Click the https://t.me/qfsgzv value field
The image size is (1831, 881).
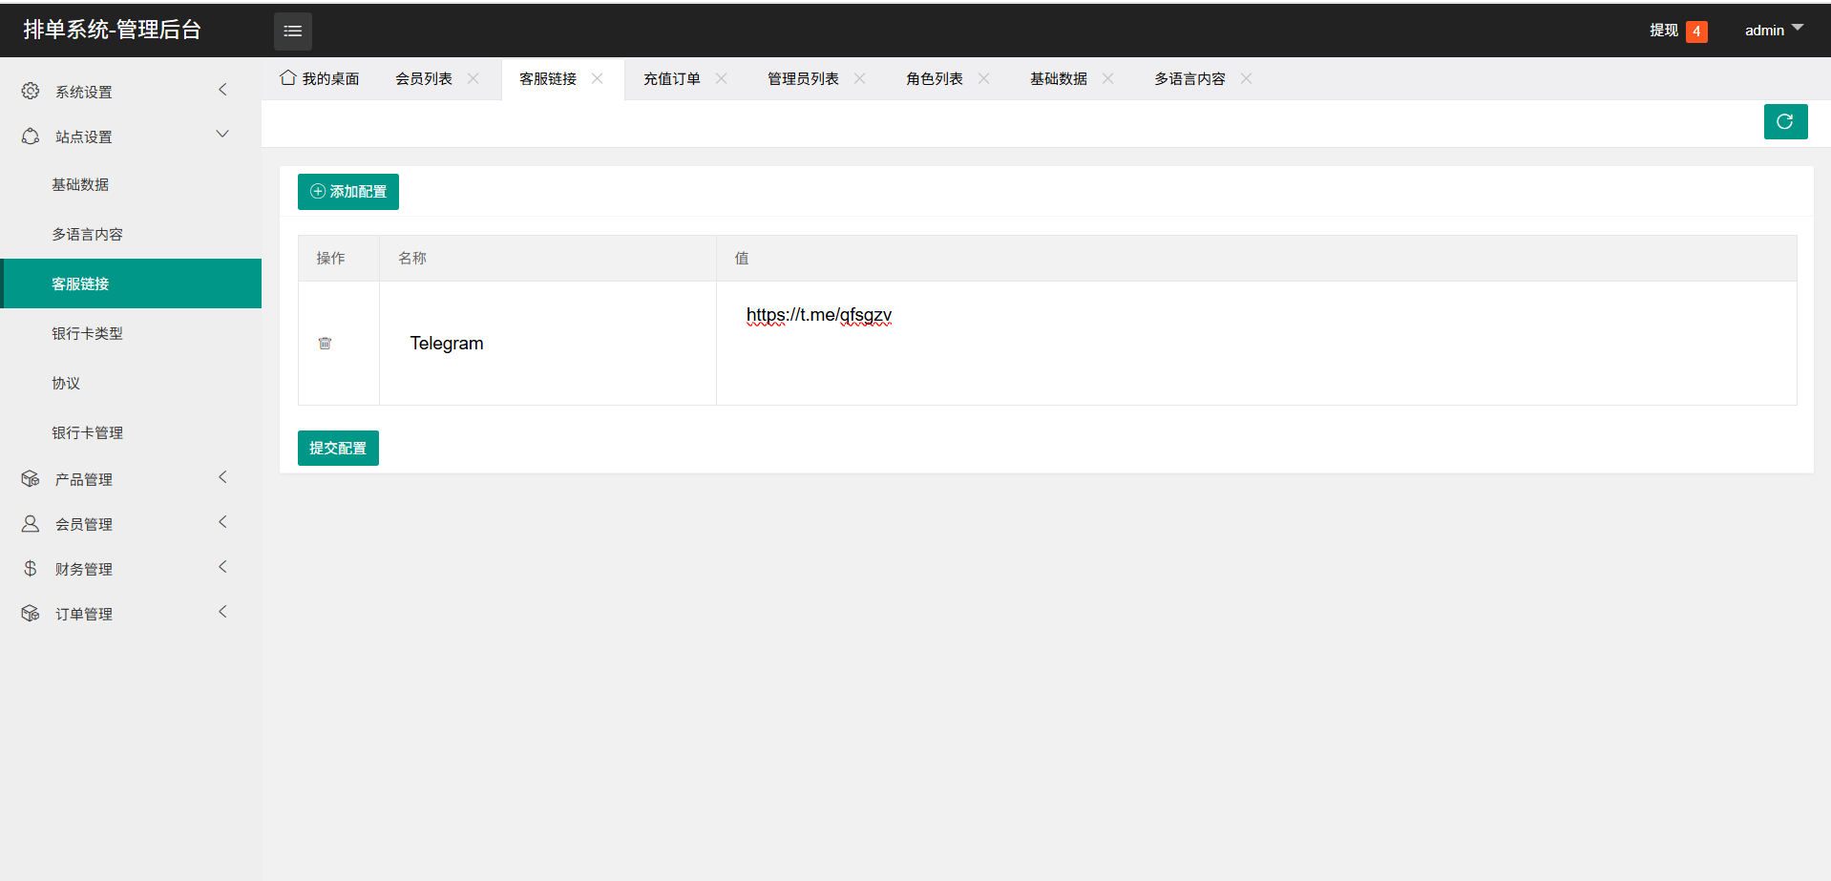pyautogui.click(x=1256, y=343)
